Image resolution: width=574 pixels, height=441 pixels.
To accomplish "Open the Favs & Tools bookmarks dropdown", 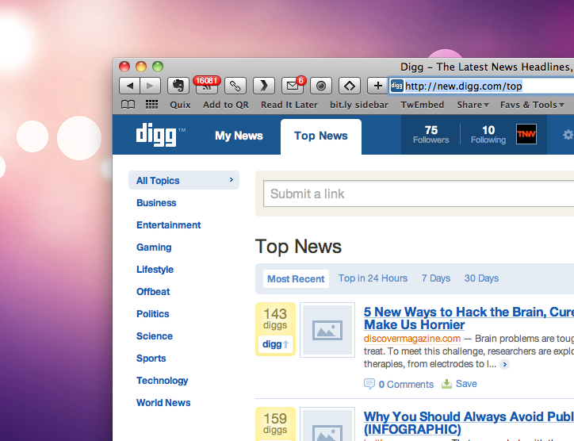I will (532, 105).
